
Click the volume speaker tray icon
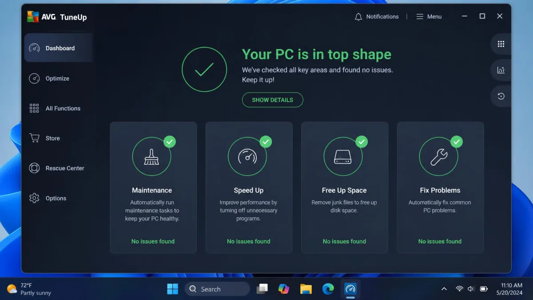[x=471, y=289]
